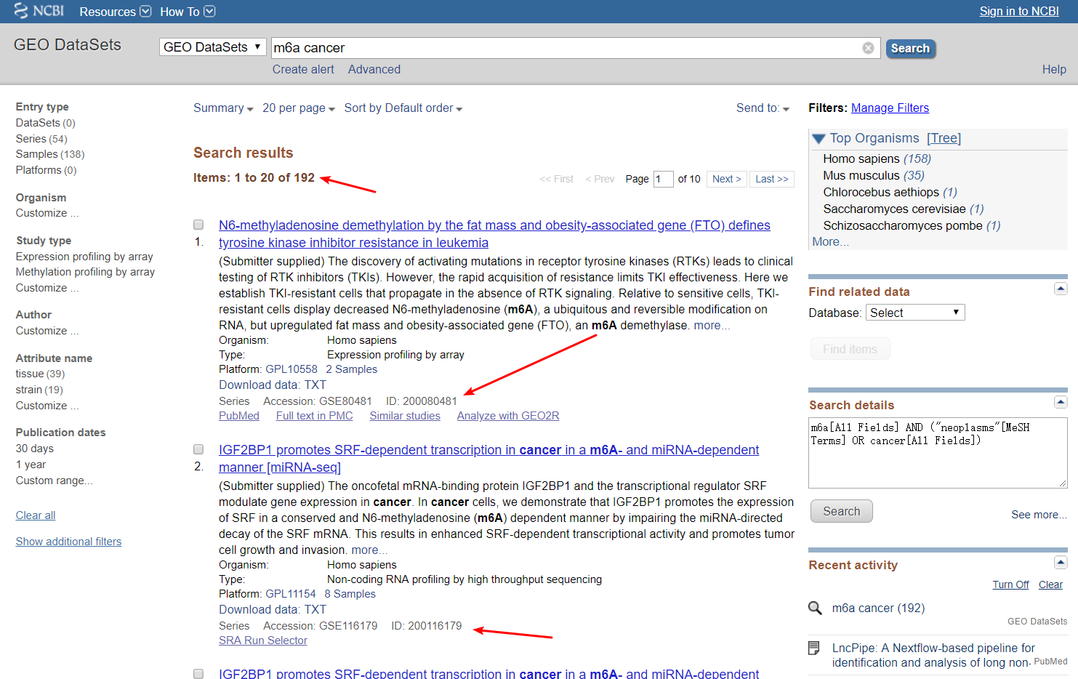Click the NCBI logo icon
The width and height of the screenshot is (1078, 679).
coord(20,11)
